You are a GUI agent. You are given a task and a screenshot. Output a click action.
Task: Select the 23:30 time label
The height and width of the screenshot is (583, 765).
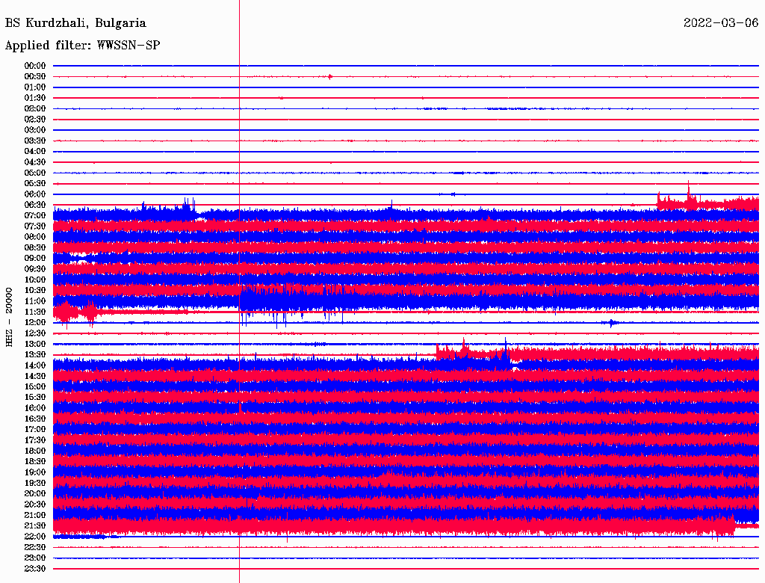click(35, 569)
